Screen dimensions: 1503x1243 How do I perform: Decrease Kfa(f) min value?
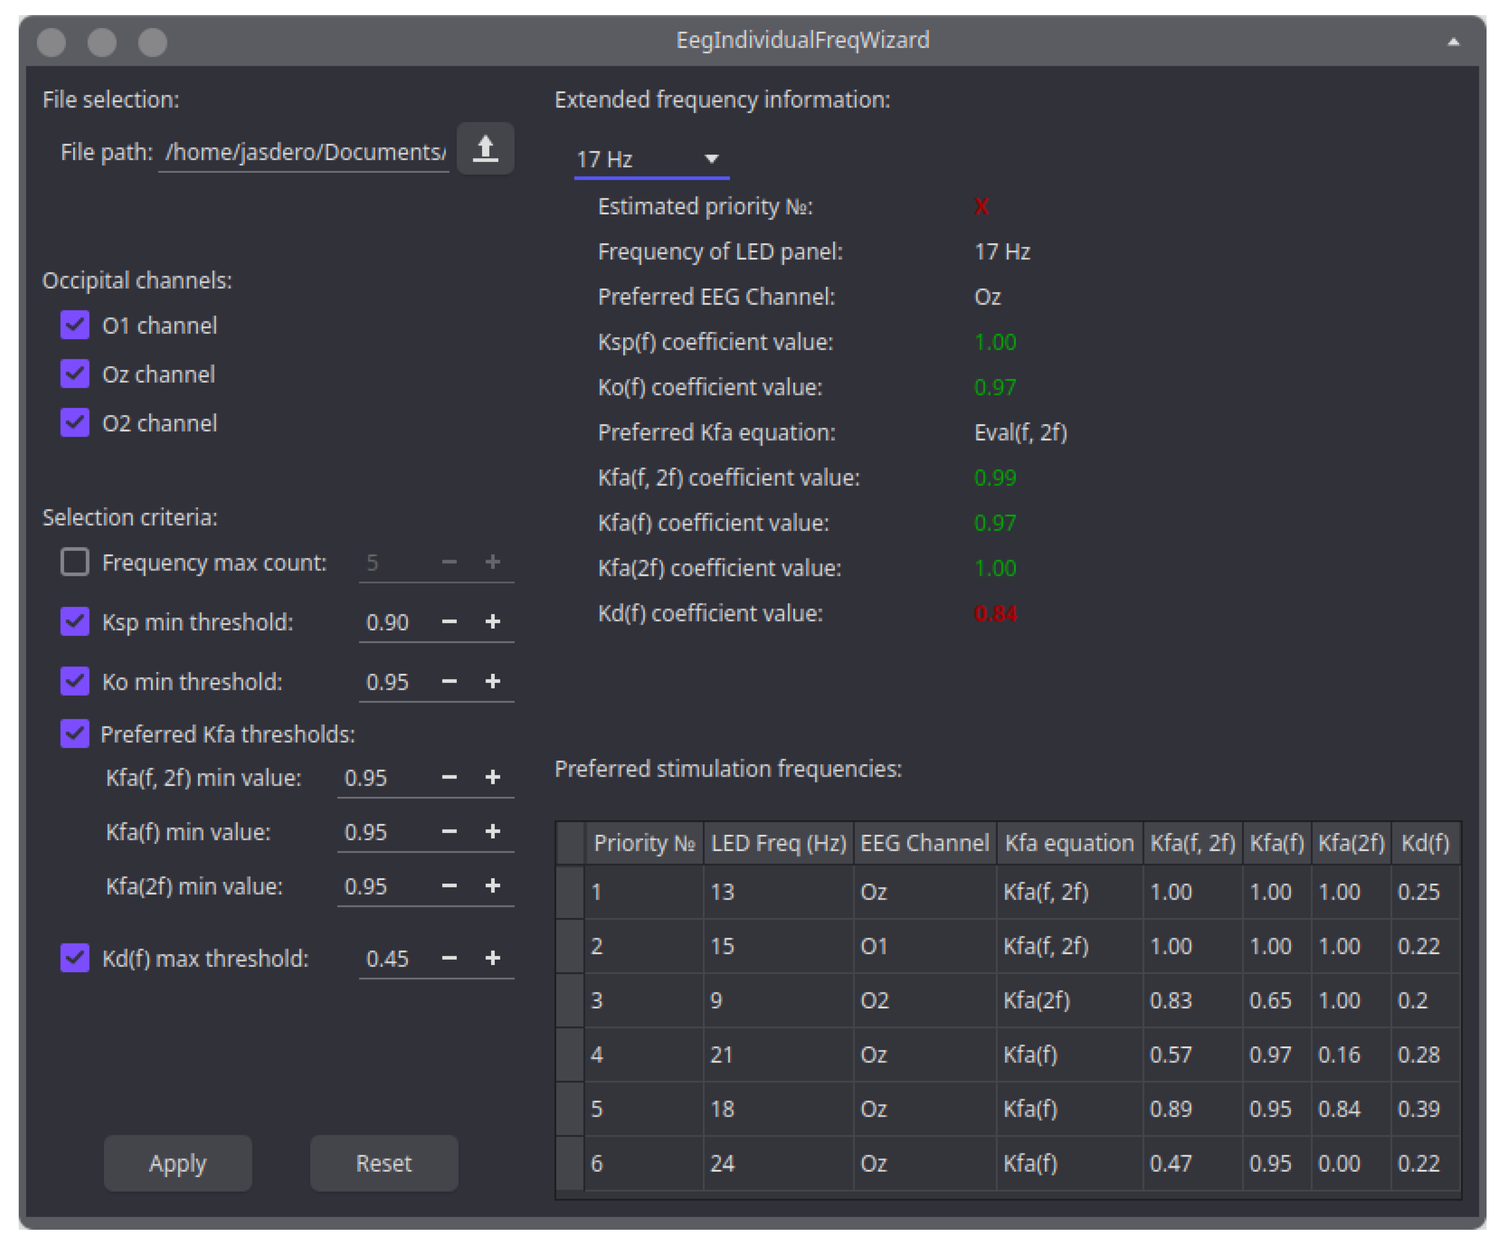click(x=449, y=831)
